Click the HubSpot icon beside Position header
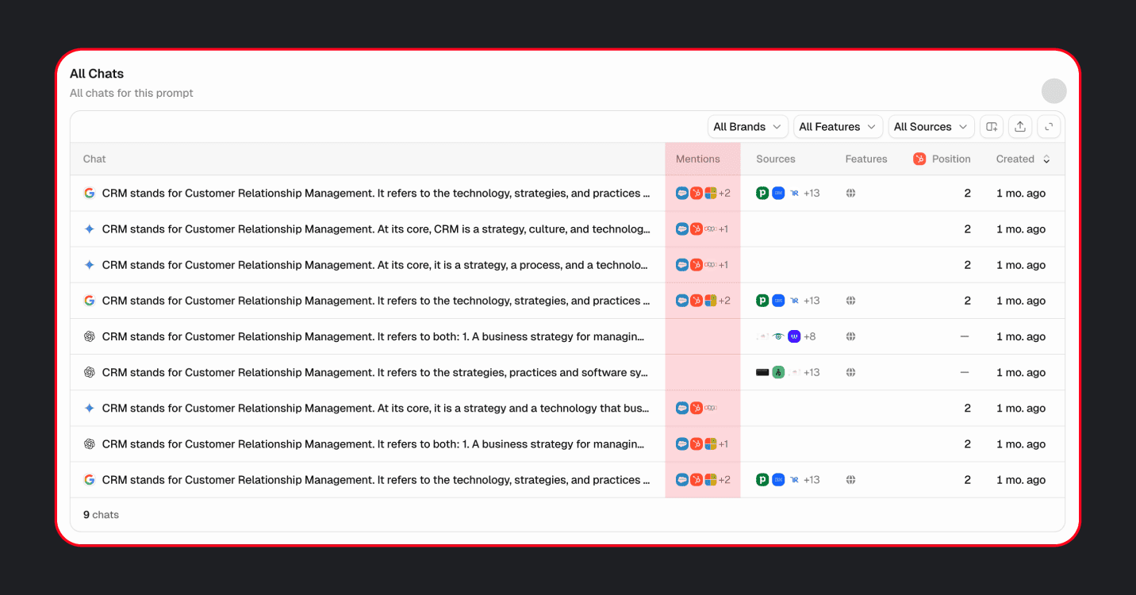The image size is (1136, 595). (x=919, y=159)
